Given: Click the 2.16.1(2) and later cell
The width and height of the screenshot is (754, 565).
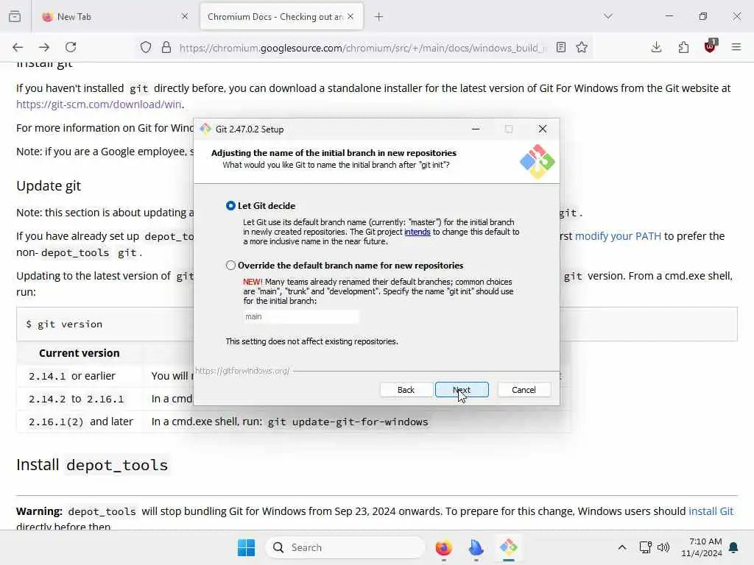Looking at the screenshot, I should coord(81,422).
